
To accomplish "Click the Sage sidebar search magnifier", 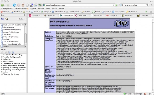I will click(7, 19).
